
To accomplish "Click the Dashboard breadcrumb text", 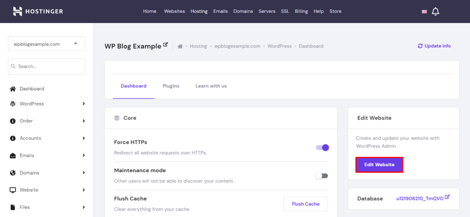I will coord(311,46).
